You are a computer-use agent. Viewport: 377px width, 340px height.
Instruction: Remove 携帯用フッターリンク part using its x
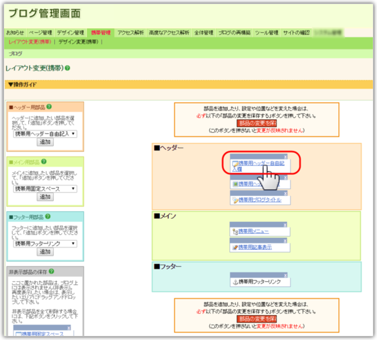point(286,274)
